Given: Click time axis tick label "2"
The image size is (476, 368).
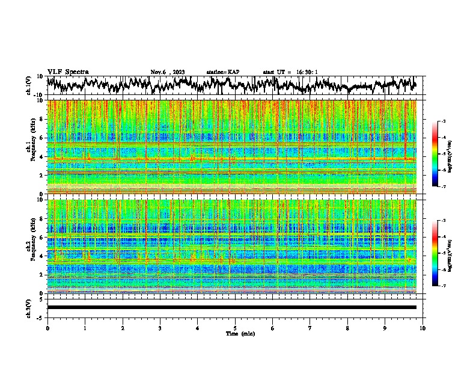Looking at the screenshot, I should (123, 328).
